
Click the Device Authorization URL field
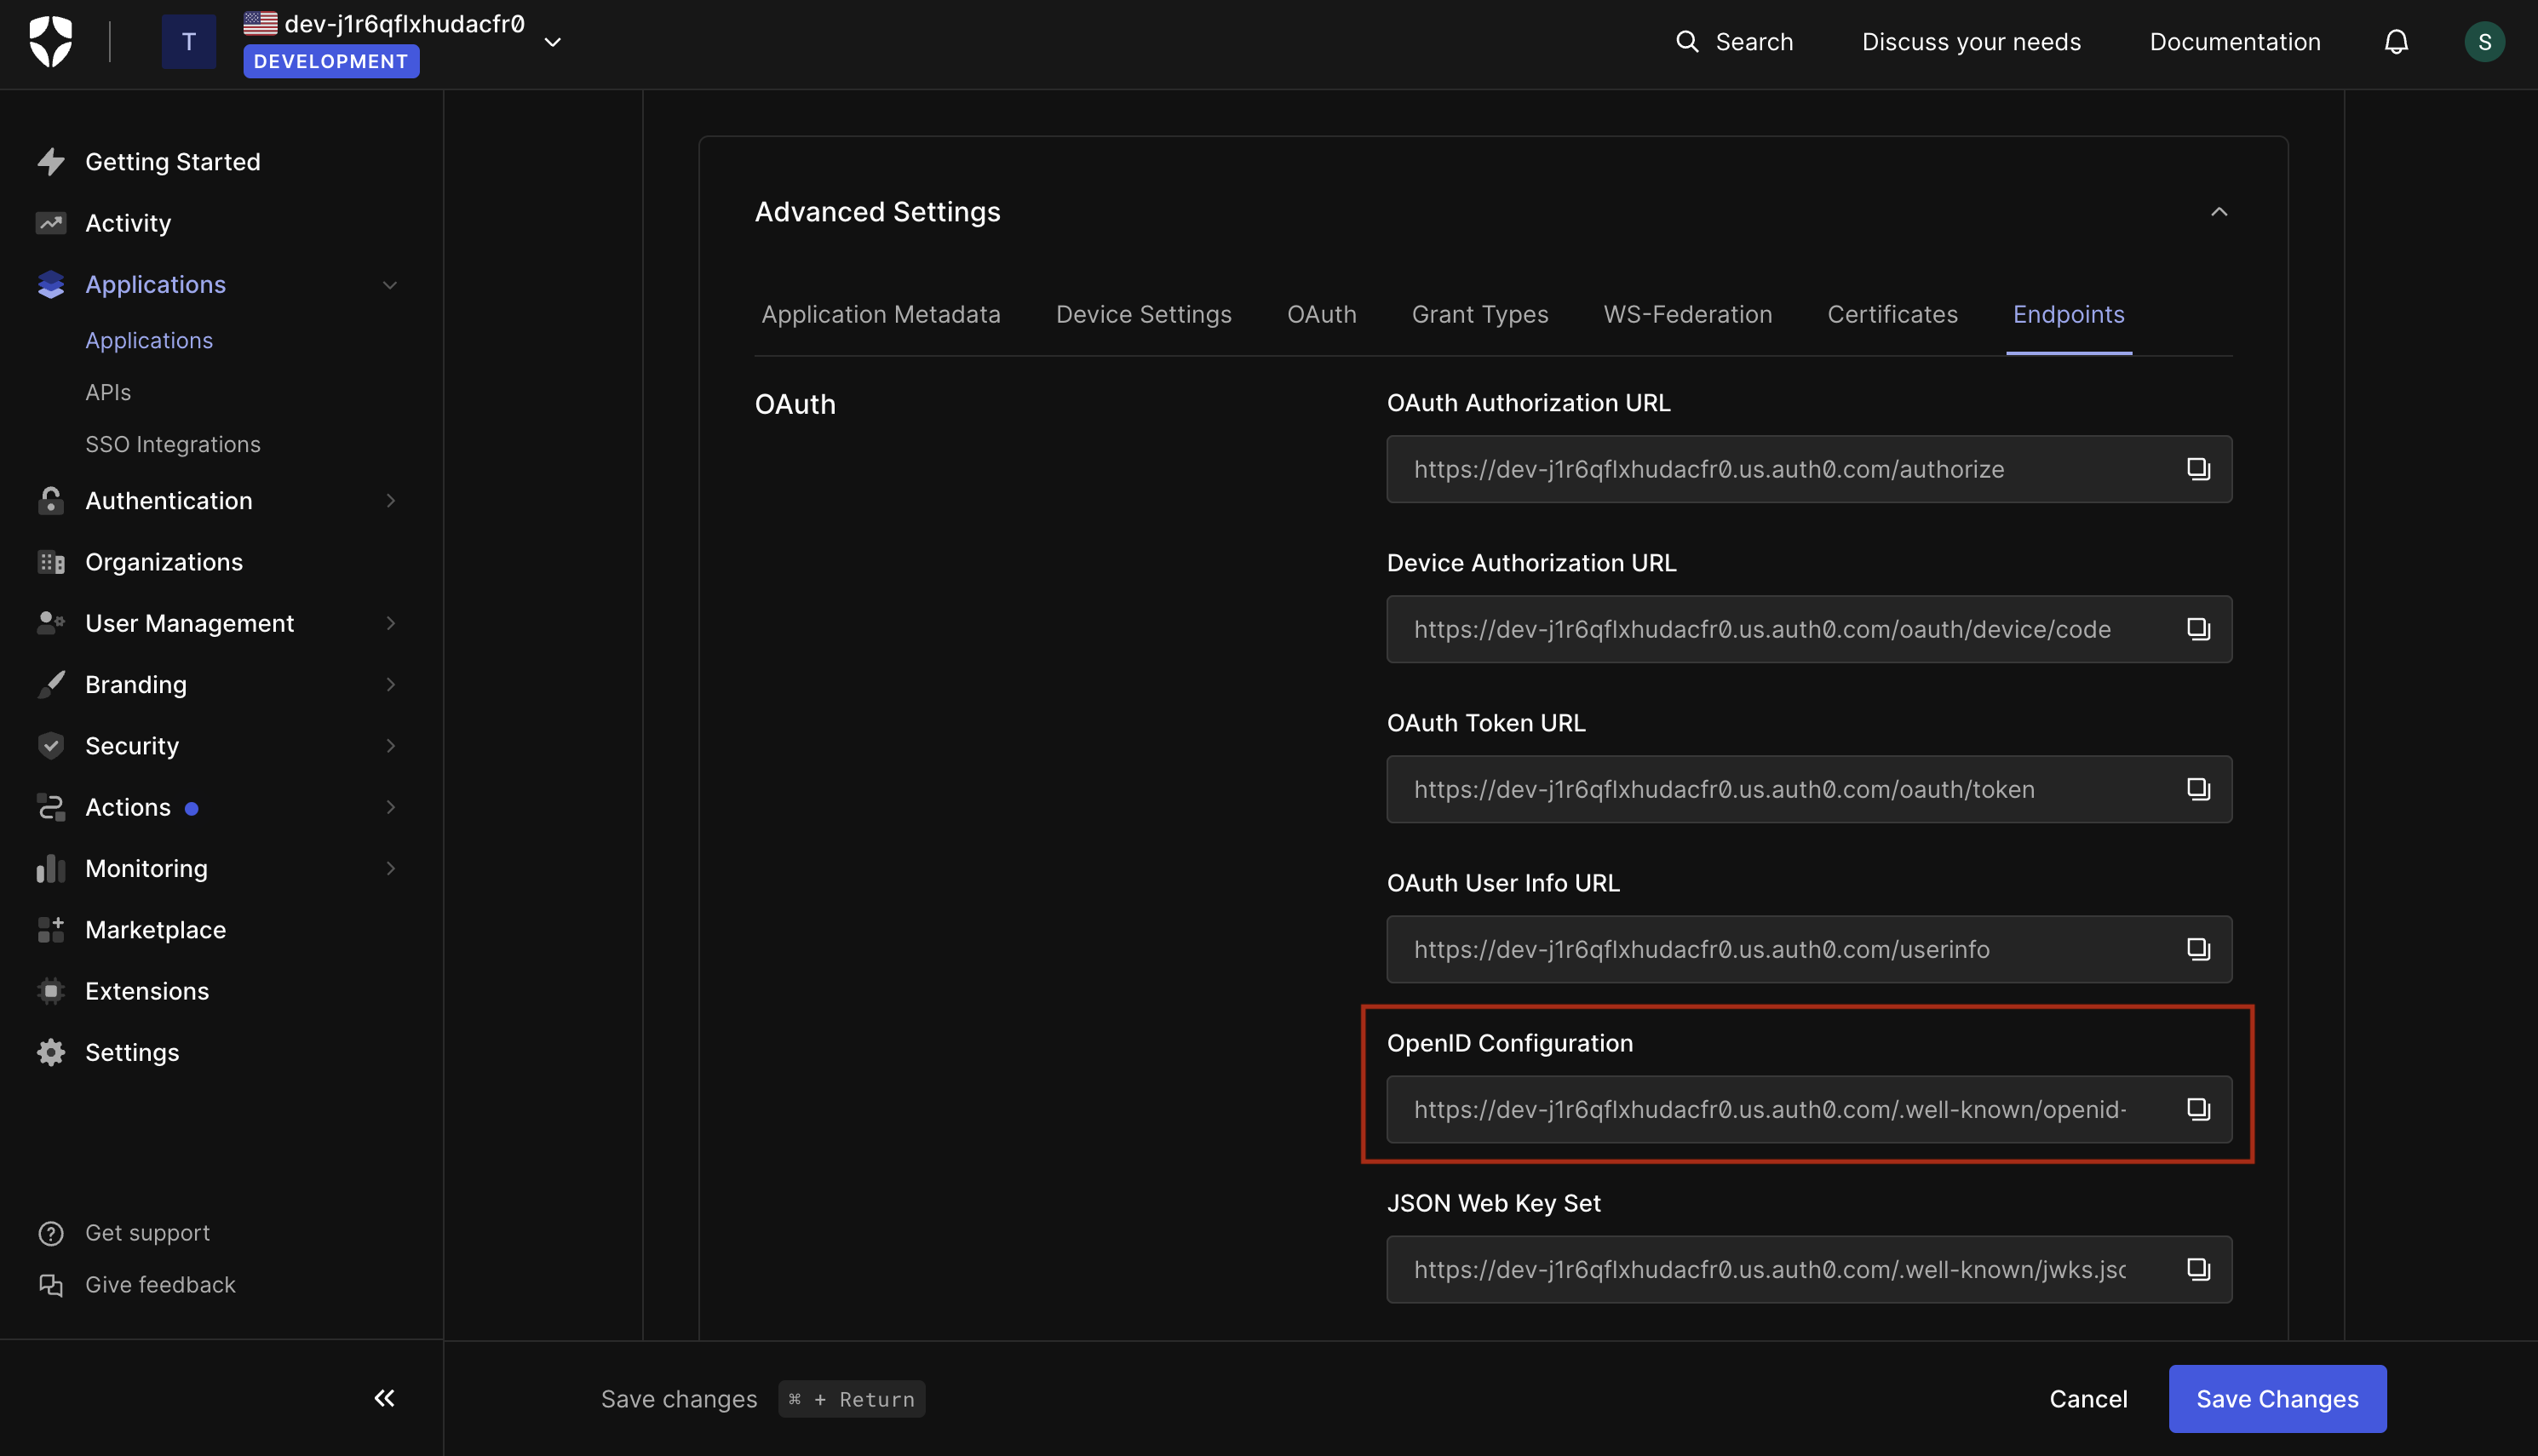click(1809, 629)
